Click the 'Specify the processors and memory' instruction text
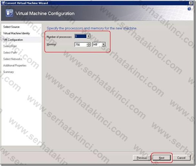The image size is (196, 166). [92, 28]
